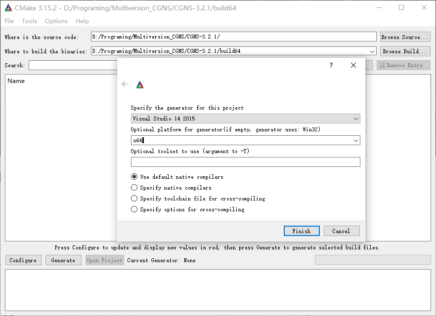
Task: Open the dialog's question mark help
Action: point(331,65)
